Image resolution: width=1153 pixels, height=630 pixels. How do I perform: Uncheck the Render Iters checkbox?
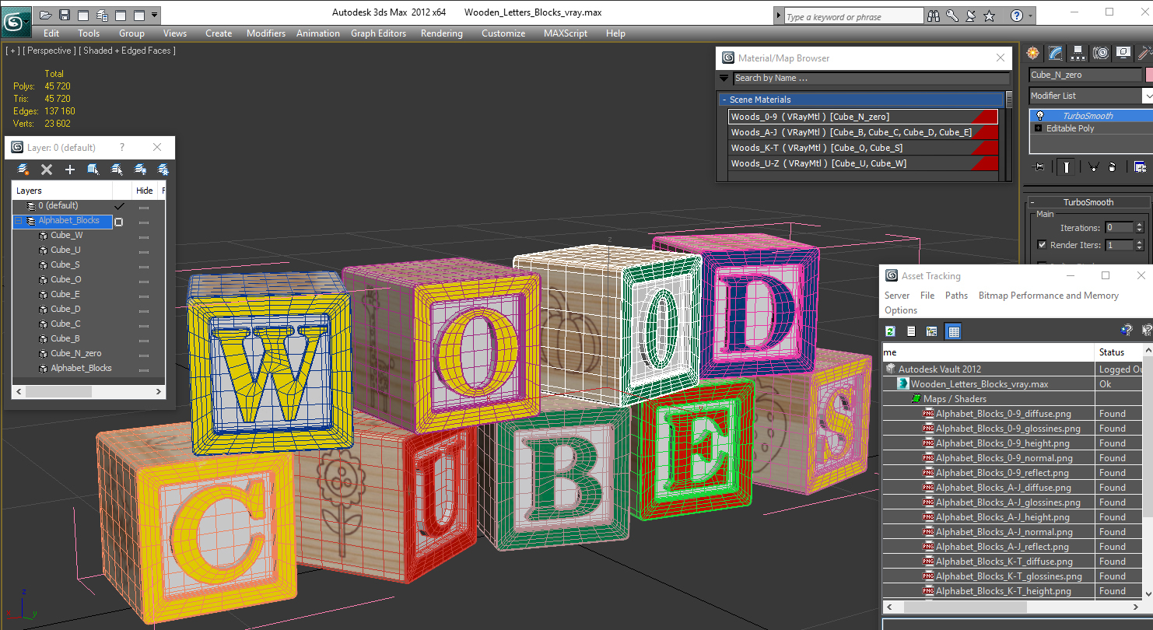(1042, 245)
